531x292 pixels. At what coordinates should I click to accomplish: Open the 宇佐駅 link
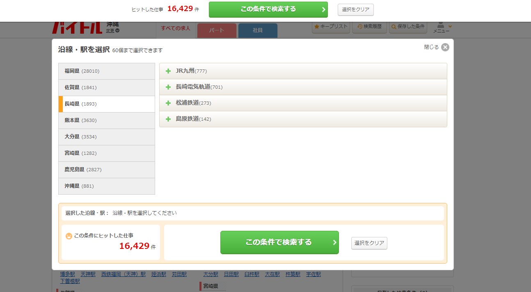314,274
